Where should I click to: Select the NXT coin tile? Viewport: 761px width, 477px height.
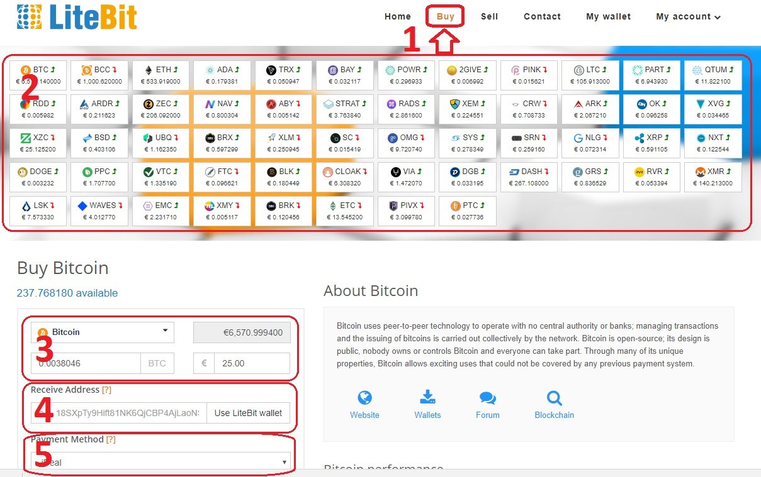click(714, 143)
